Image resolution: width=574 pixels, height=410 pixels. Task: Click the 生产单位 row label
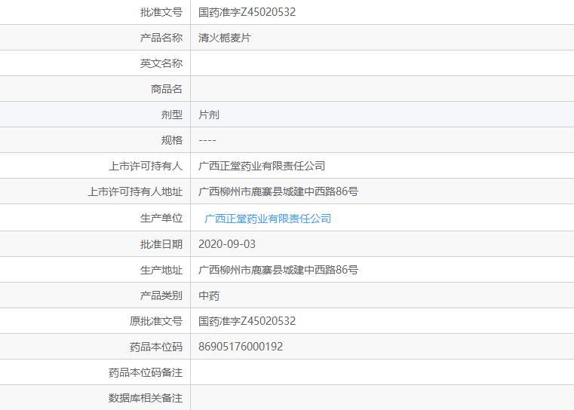point(161,219)
